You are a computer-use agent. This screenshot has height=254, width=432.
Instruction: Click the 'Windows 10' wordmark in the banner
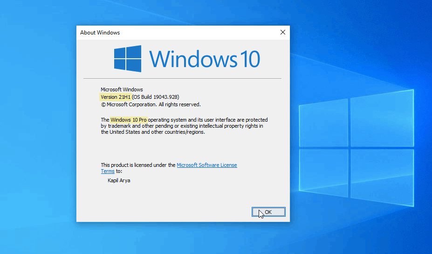tap(205, 59)
